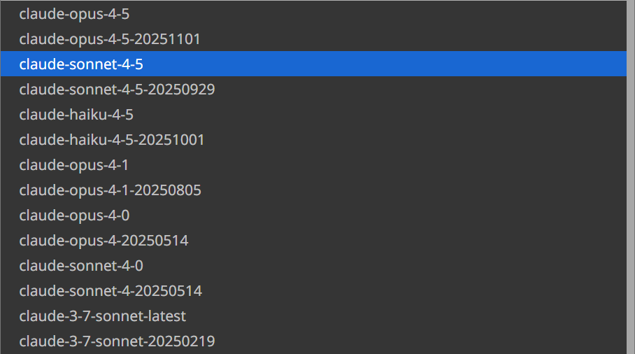Select claude-opus-4-20250514 option

104,240
